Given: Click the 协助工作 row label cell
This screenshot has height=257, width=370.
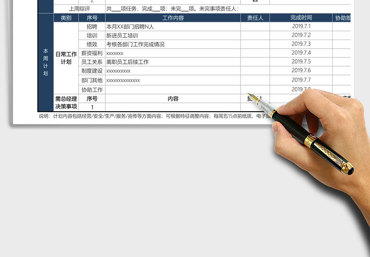Looking at the screenshot, I should (92, 90).
